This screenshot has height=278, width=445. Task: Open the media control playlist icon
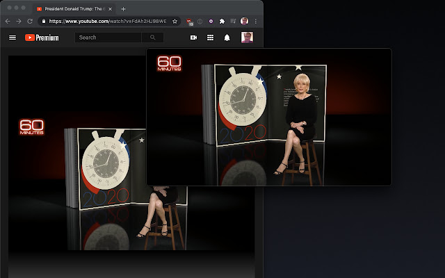coord(233,21)
